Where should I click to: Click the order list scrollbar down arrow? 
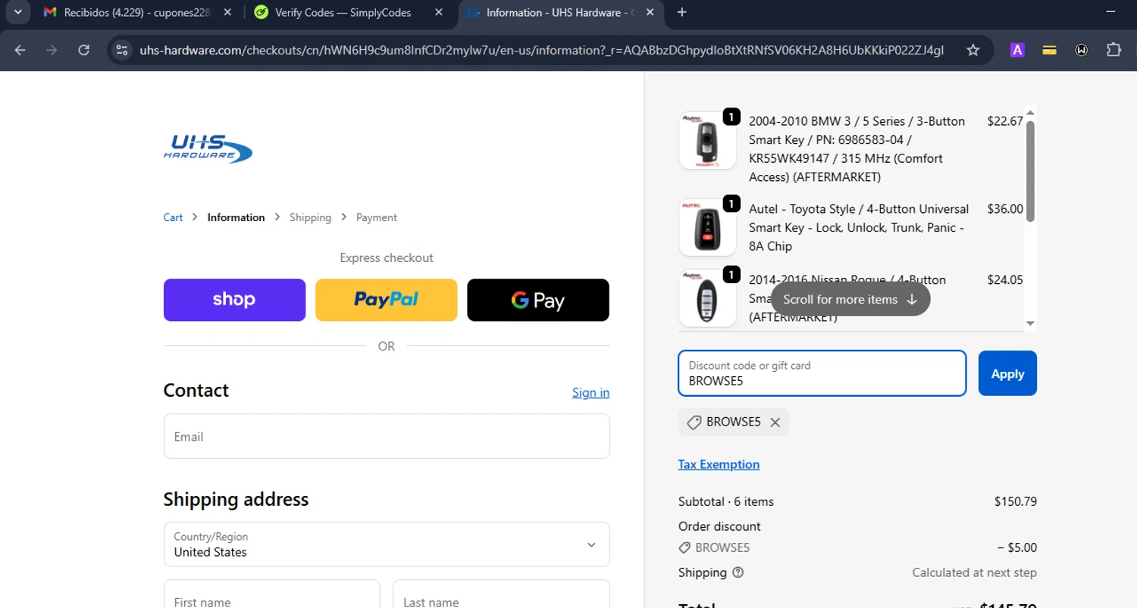tap(1030, 323)
